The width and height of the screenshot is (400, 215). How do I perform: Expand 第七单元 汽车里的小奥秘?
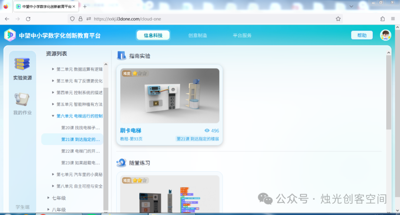tap(53, 175)
